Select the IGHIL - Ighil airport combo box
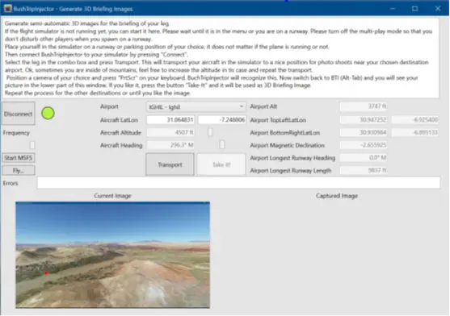The width and height of the screenshot is (450, 316). [x=196, y=106]
